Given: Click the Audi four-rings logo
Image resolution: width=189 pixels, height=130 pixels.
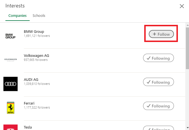Looking at the screenshot, I should coord(11,84).
